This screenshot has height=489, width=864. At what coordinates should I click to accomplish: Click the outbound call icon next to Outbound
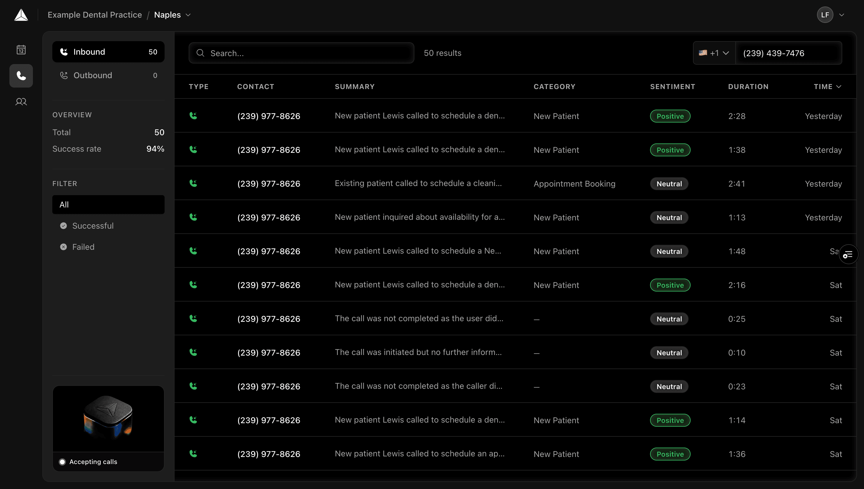tap(64, 75)
